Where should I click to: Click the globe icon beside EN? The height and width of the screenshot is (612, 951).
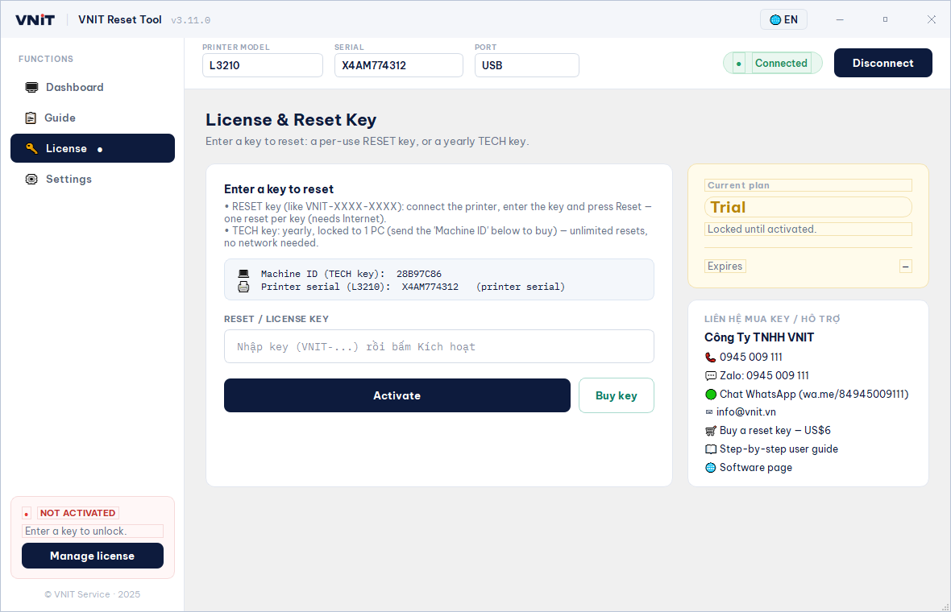point(775,20)
